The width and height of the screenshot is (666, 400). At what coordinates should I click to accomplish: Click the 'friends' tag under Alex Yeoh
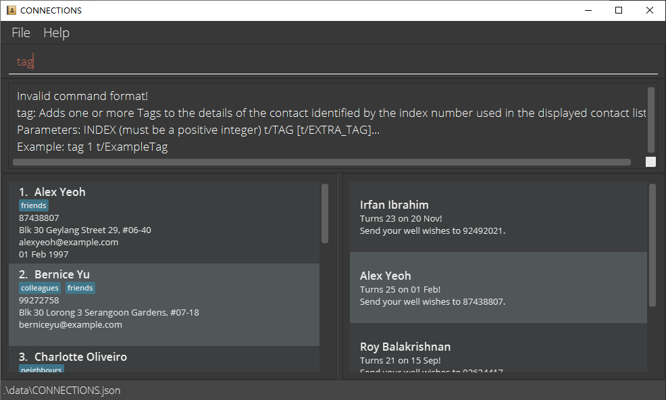coord(34,205)
